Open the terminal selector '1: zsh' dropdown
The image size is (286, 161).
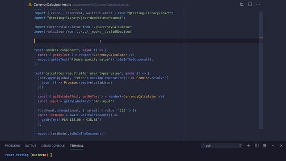click(x=222, y=145)
